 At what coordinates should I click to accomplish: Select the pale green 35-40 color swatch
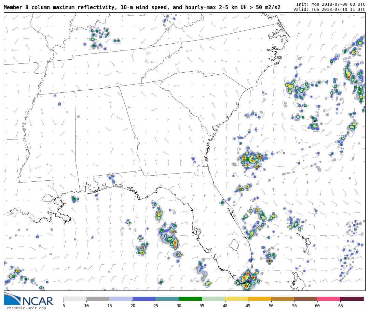point(214,299)
